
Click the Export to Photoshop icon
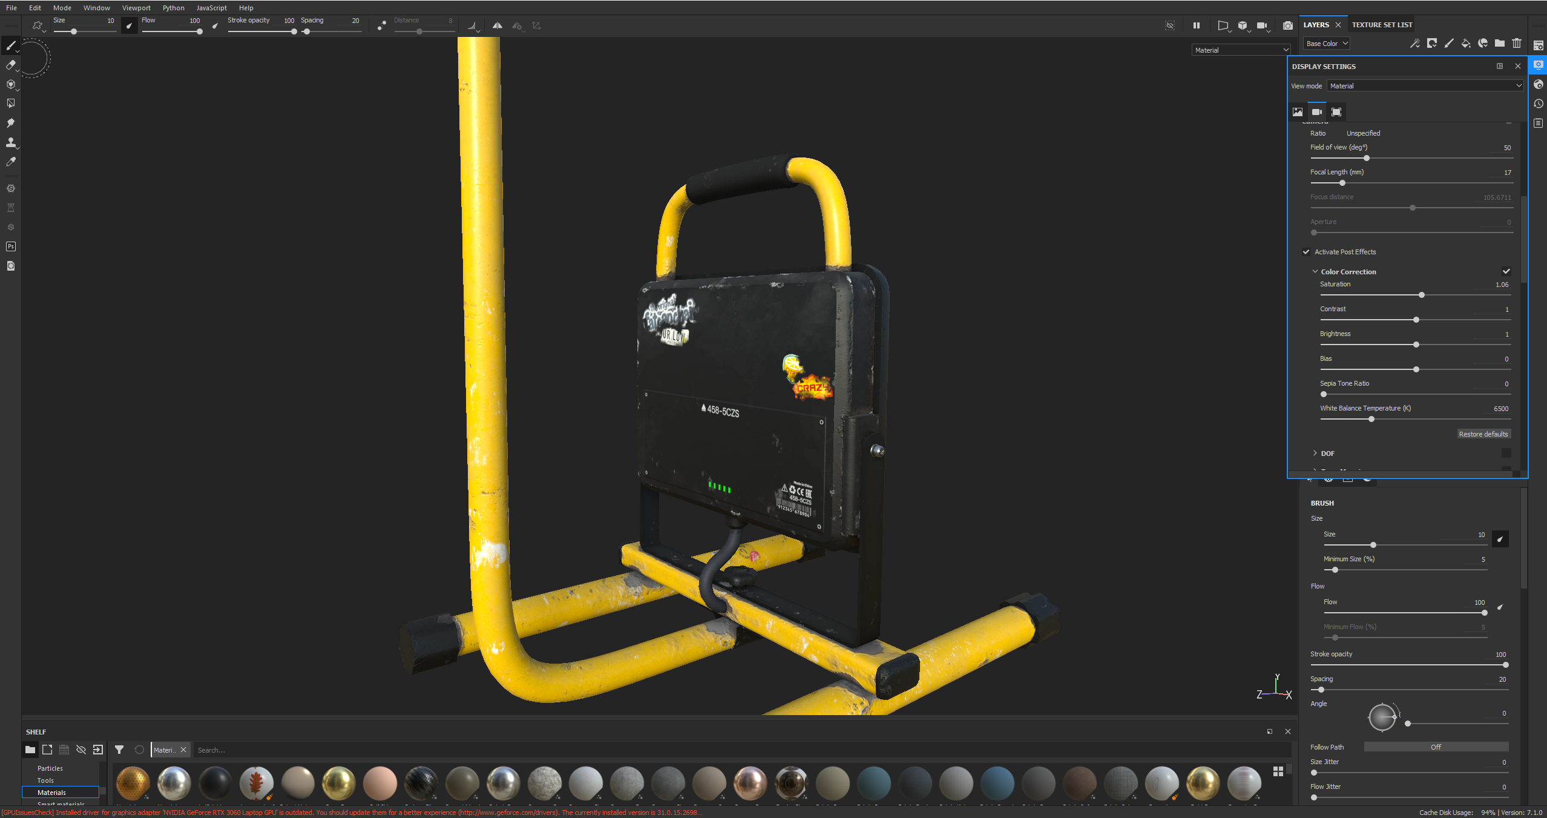(10, 246)
